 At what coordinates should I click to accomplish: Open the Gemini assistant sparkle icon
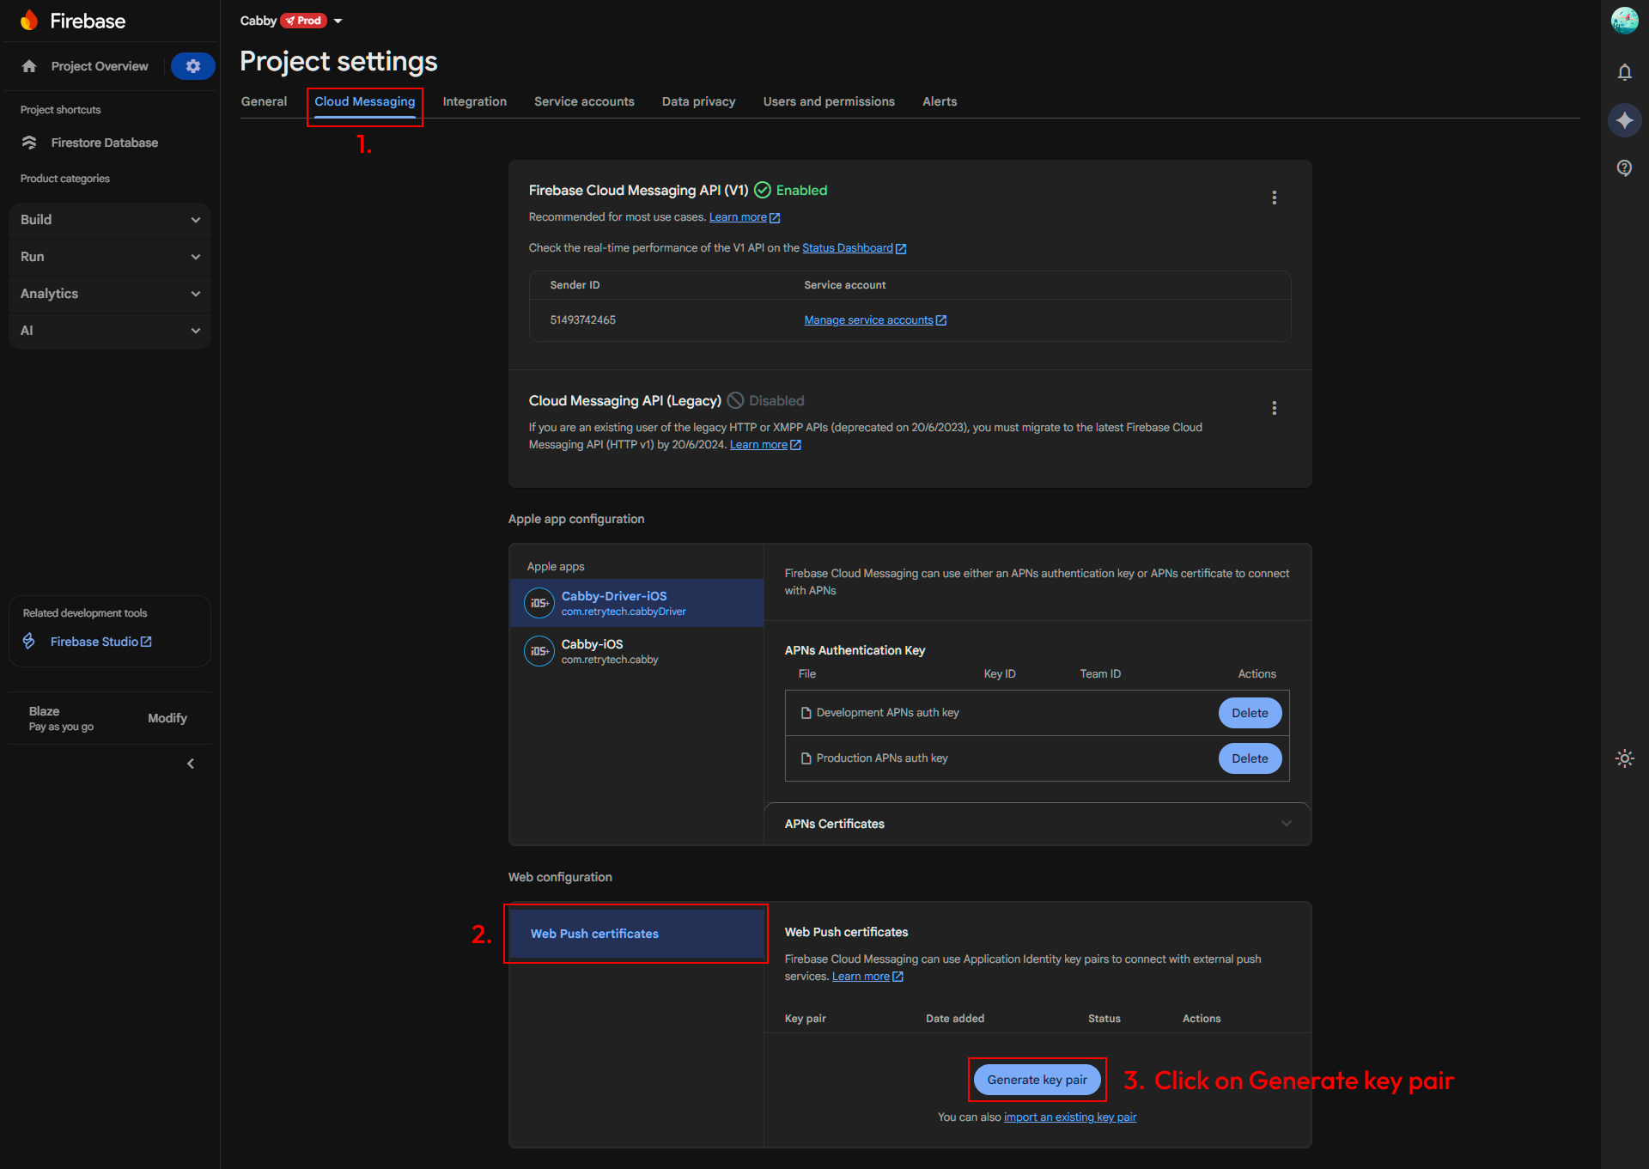[x=1625, y=120]
